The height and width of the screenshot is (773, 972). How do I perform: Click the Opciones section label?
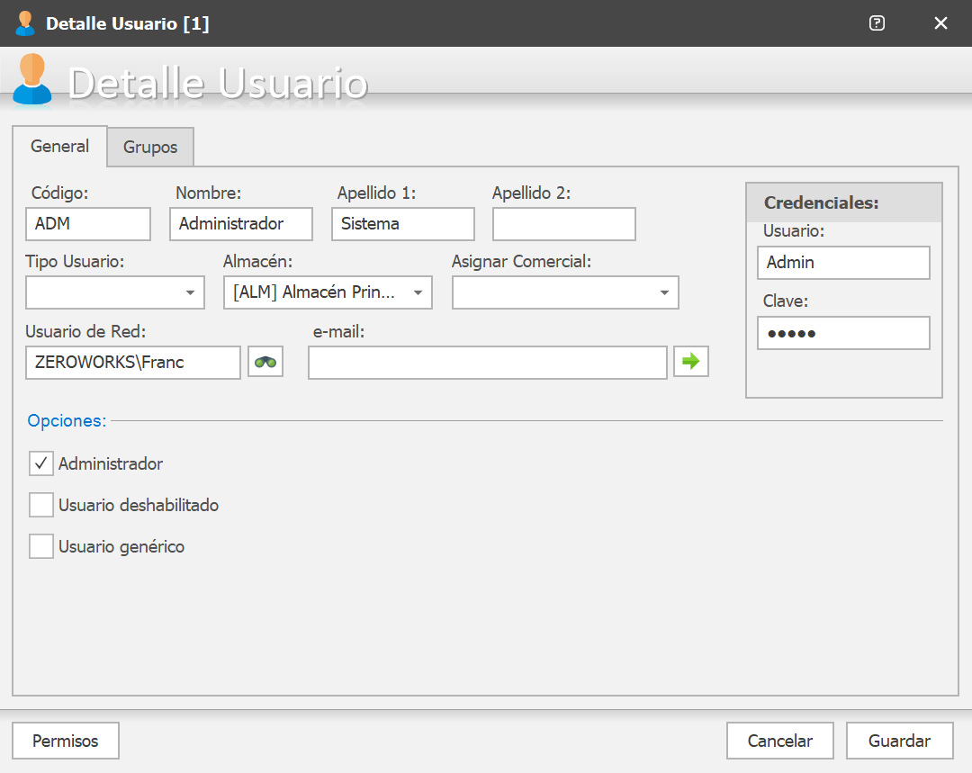point(67,421)
